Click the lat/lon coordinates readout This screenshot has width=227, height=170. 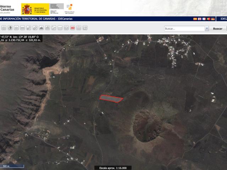coord(21,39)
